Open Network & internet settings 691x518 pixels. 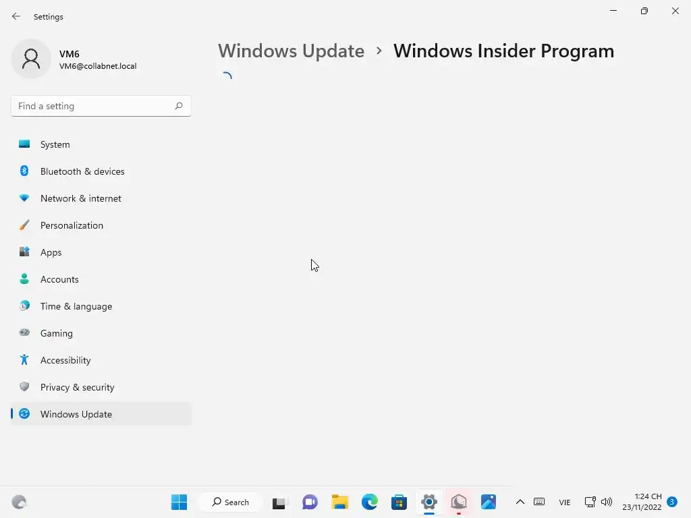(101, 198)
